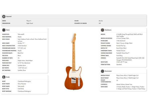This screenshot has height=108, width=148.
Task: Click the '4-Bolt Standard' neck construction value
Action: point(22,46)
